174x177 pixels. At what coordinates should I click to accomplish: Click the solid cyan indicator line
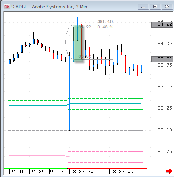point(76,104)
